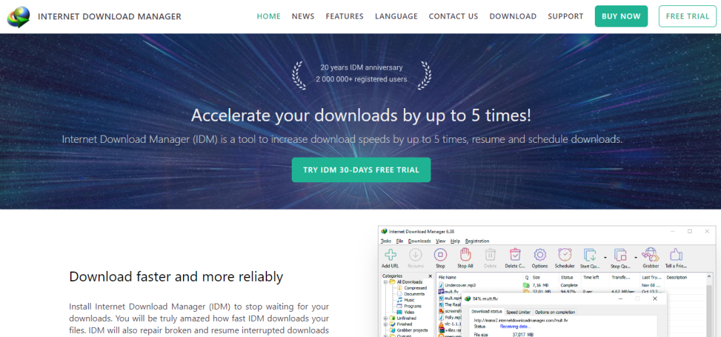Click the IDM globe logo in the site header

(x=19, y=17)
